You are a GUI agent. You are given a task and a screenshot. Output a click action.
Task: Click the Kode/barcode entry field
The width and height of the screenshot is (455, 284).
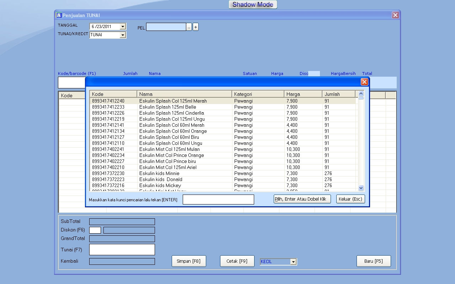tap(72, 82)
